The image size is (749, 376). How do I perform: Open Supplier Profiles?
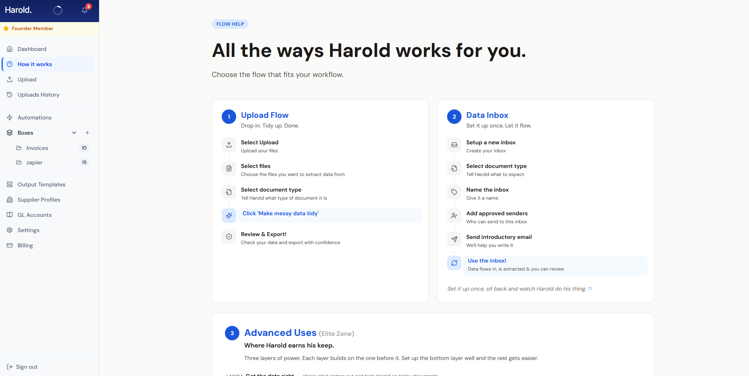48,200
